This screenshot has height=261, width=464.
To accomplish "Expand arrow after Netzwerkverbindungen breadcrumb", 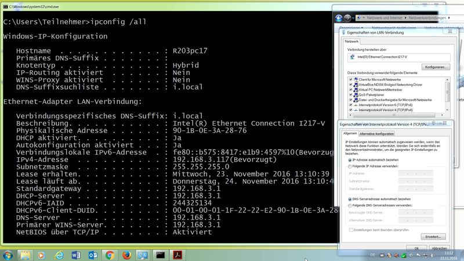I will tap(449, 18).
